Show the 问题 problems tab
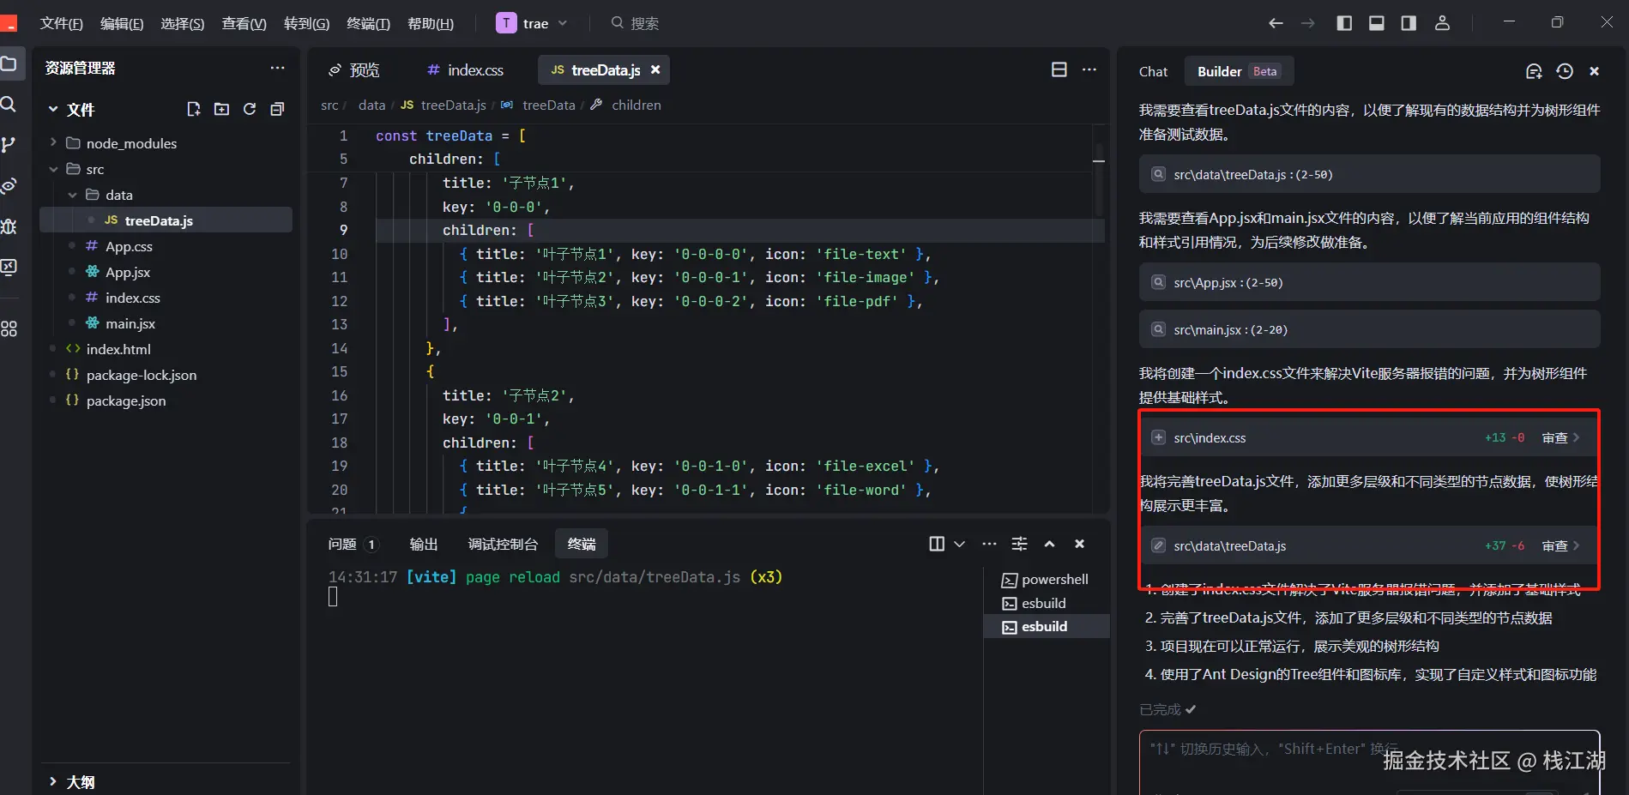 click(x=352, y=544)
